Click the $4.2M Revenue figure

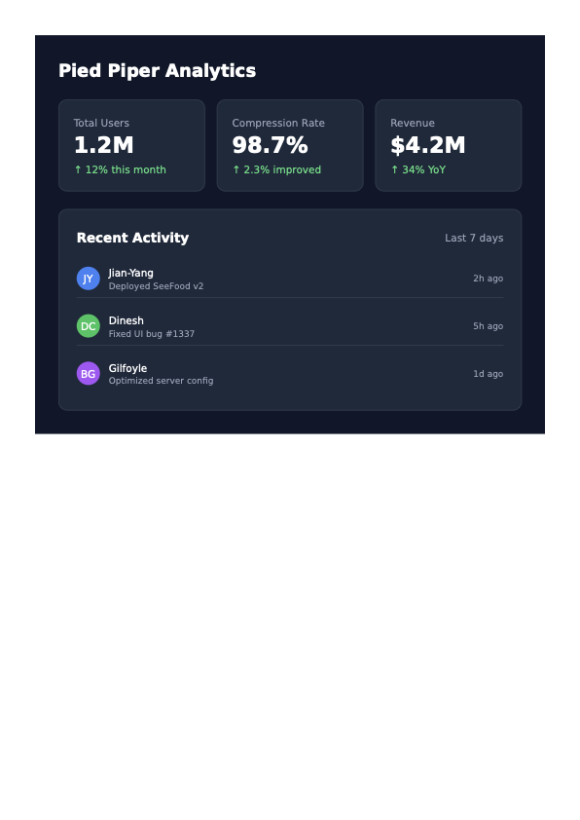pyautogui.click(x=428, y=146)
